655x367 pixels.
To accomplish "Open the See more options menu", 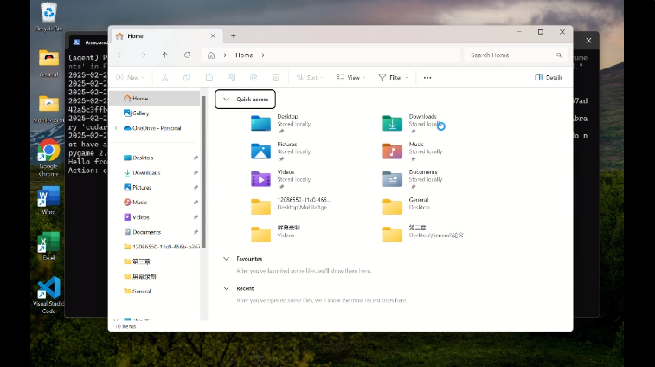I will pos(427,77).
